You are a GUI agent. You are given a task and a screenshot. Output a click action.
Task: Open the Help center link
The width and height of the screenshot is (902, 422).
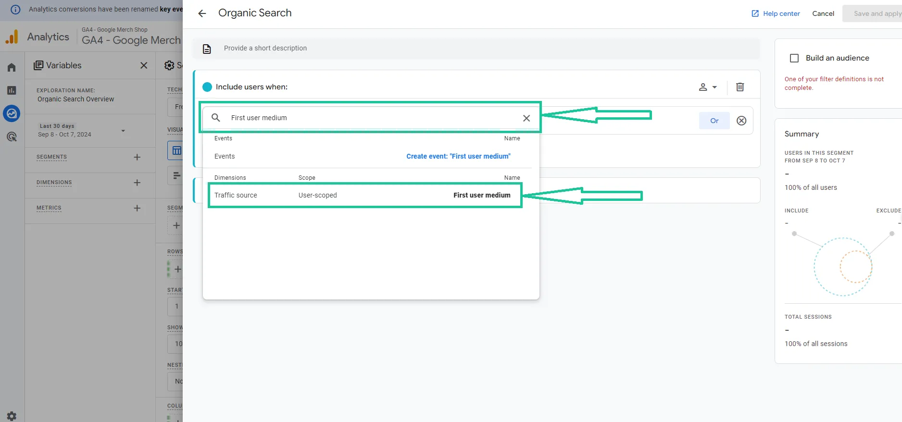[x=776, y=13]
